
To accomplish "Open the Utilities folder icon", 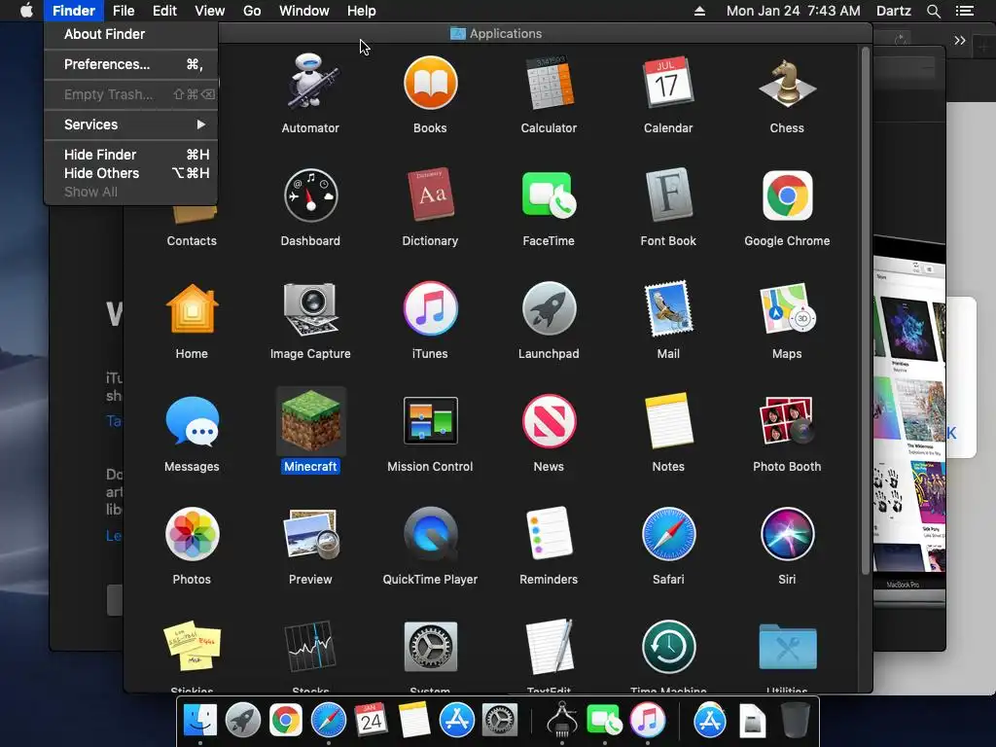I will (787, 647).
